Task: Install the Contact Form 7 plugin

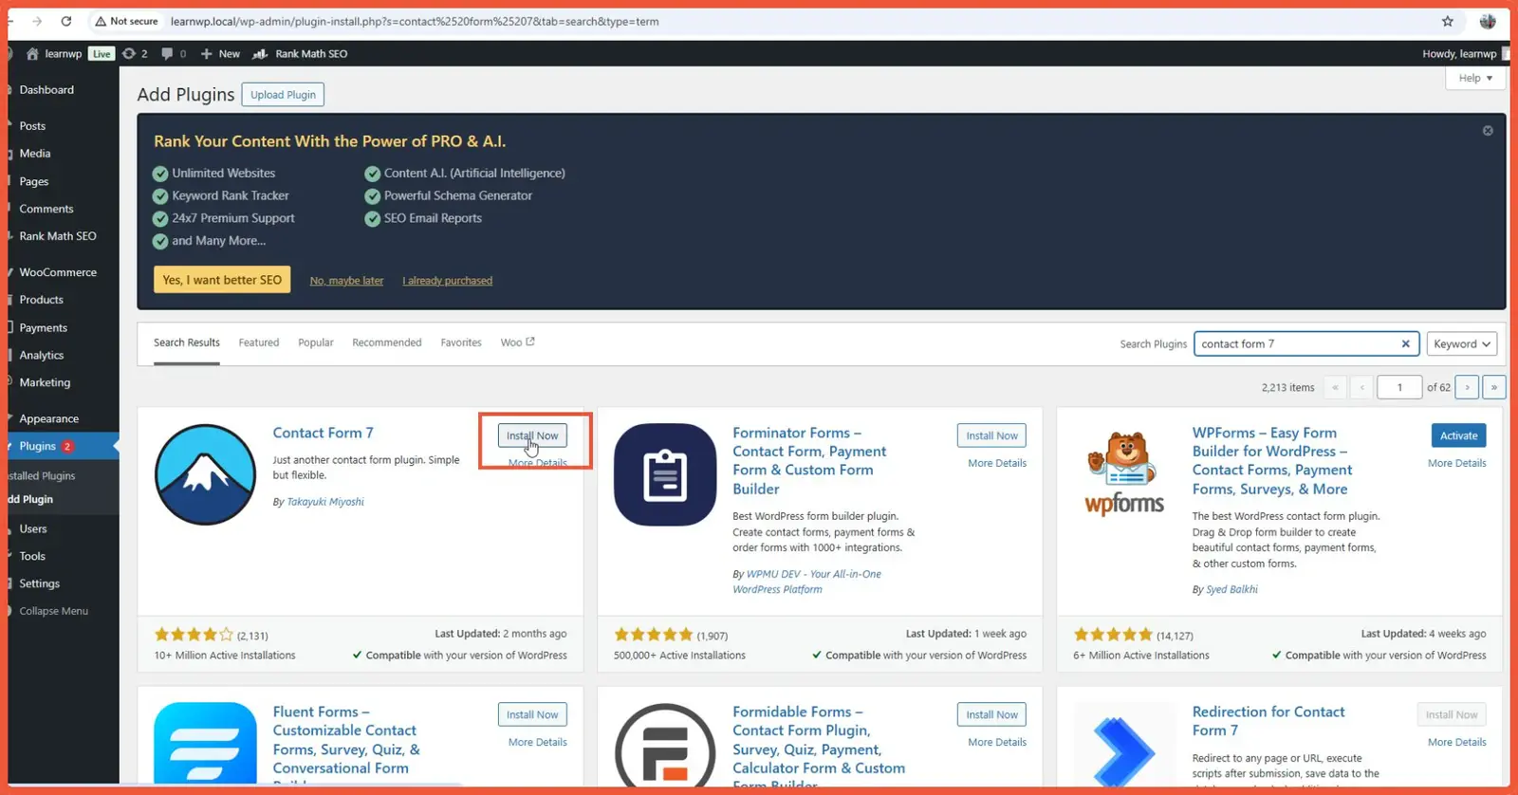Action: point(532,435)
